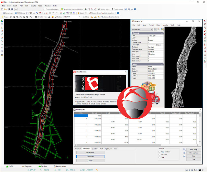207x172 pixels.
Task: Select the pan hand tool
Action: coord(21,17)
